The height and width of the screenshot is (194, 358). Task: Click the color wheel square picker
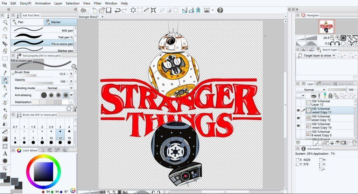click(x=43, y=172)
